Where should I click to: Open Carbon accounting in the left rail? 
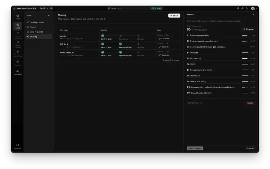[18, 35]
